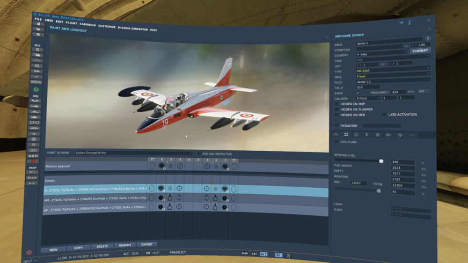
Task: Click the concentric-circles trigger zone icon
Action: 34,139
